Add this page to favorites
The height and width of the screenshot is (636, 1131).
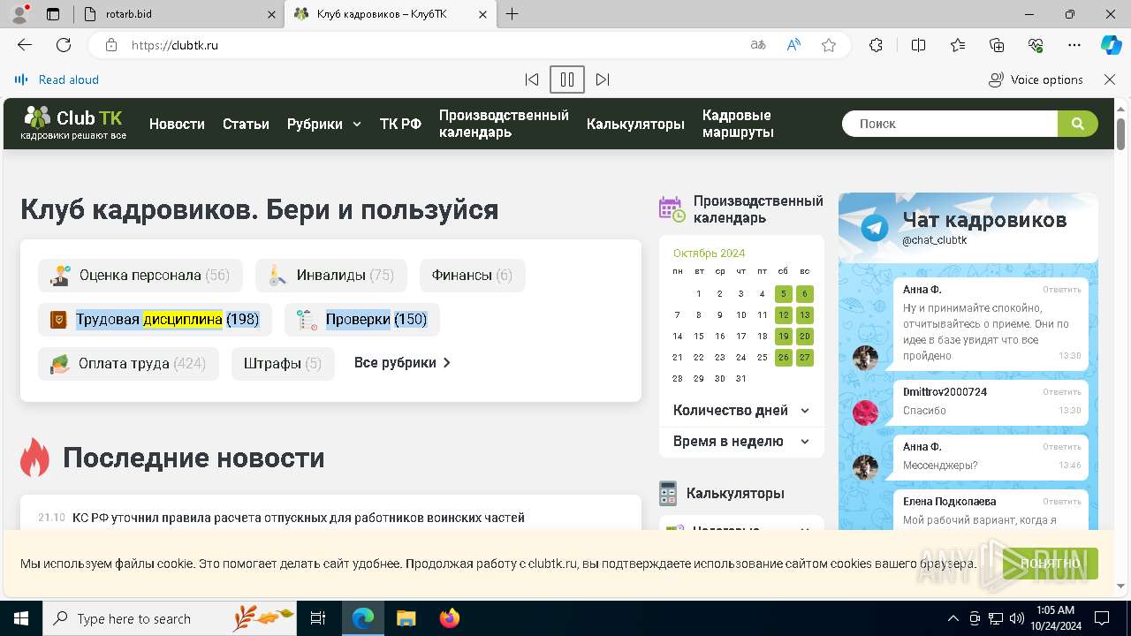[x=829, y=45]
